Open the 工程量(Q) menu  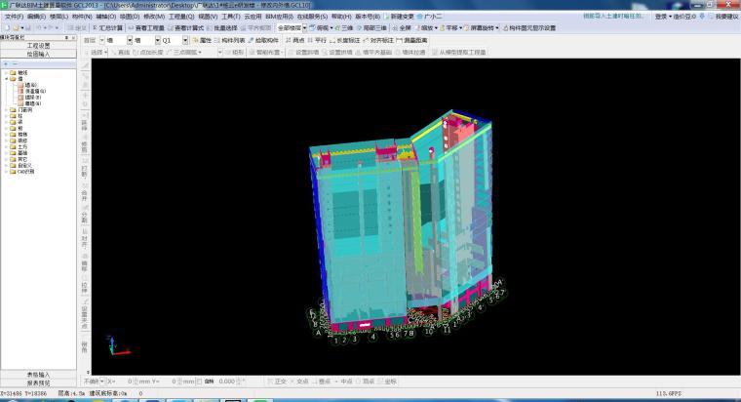tap(180, 17)
